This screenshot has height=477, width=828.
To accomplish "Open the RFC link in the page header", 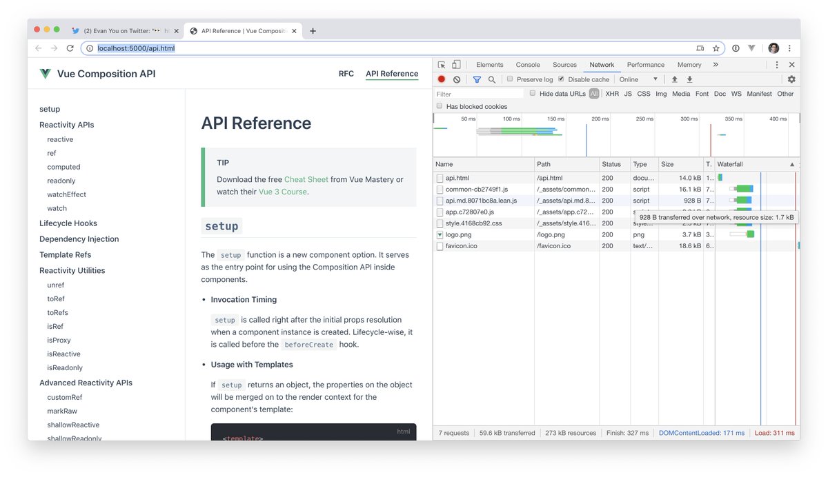I will [x=346, y=74].
